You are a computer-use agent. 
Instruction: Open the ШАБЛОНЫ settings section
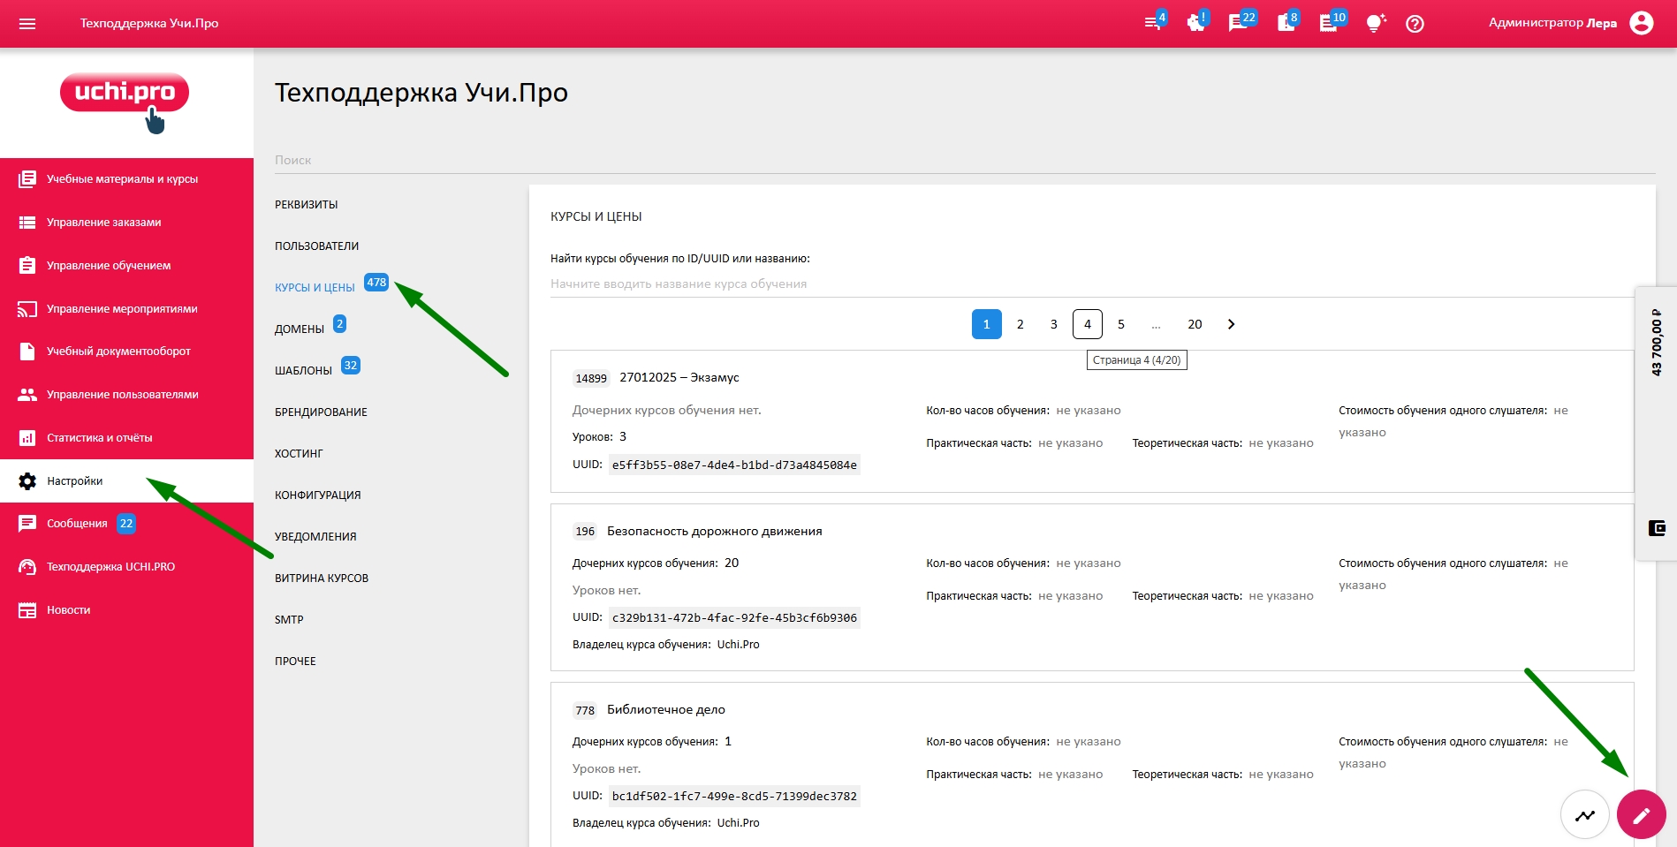pyautogui.click(x=303, y=371)
